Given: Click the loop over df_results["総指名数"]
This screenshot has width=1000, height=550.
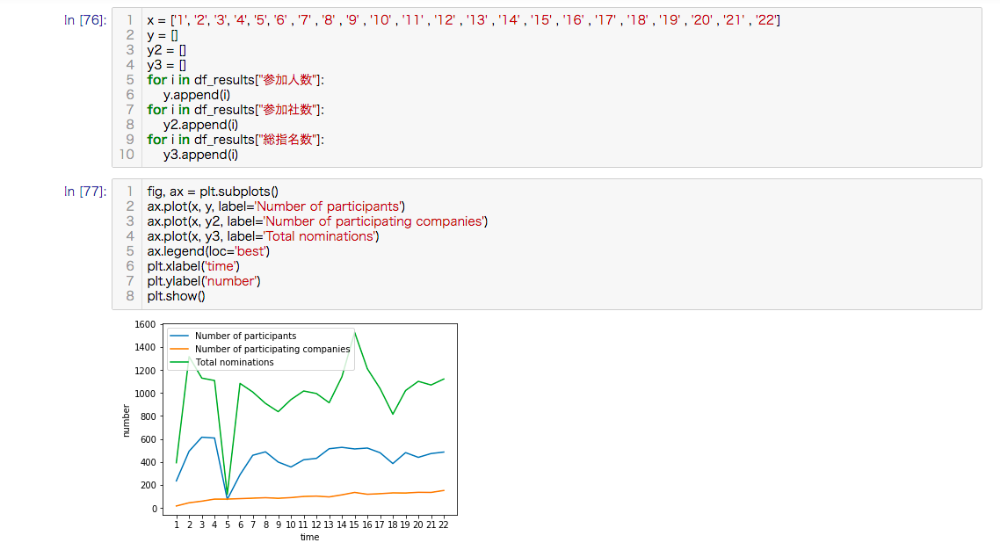Looking at the screenshot, I should (236, 140).
